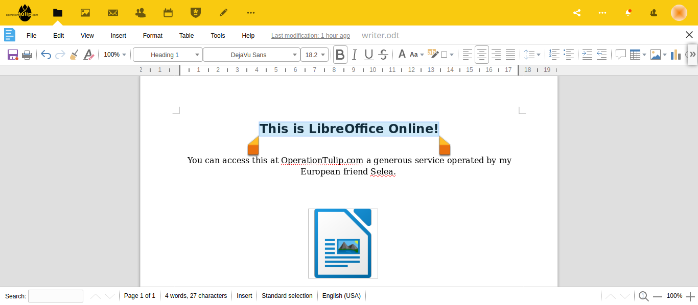
Task: Toggle underline formatting
Action: [x=369, y=55]
